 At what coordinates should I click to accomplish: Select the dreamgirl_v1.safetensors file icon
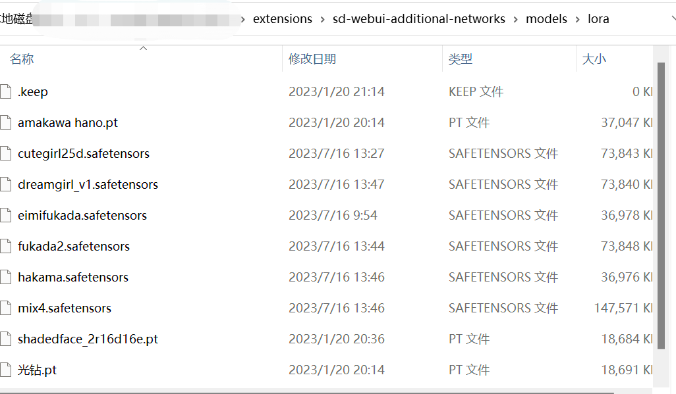(6, 184)
